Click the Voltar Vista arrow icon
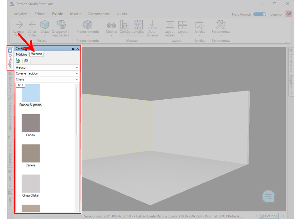 pyautogui.click(x=32, y=25)
